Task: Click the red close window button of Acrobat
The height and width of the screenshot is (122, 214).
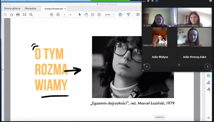Action: [3, 4]
